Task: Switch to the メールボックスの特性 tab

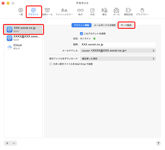Action: coord(105,25)
